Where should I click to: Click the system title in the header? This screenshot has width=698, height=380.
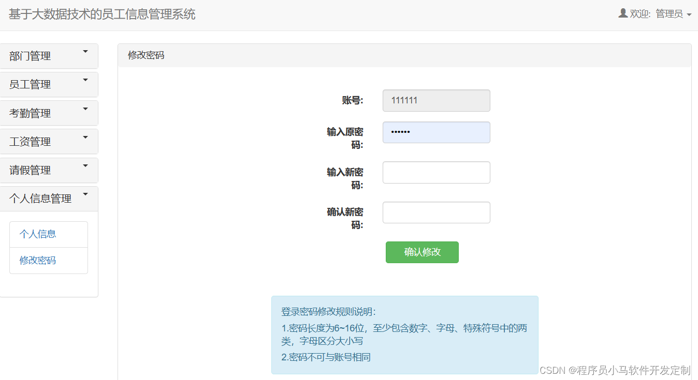point(101,14)
